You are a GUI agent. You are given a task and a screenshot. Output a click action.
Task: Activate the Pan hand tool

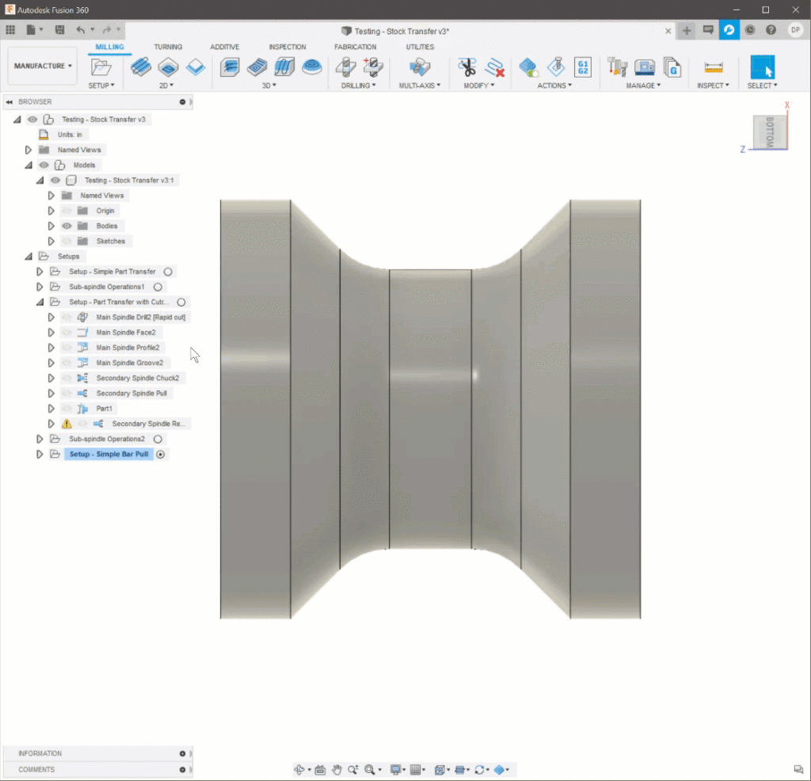pyautogui.click(x=337, y=770)
